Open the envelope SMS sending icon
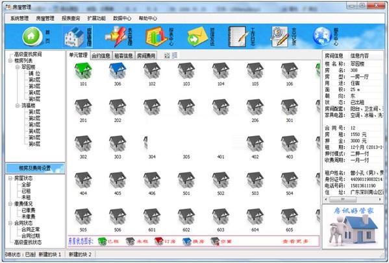Screen dimensions: 389x263 click(197, 37)
